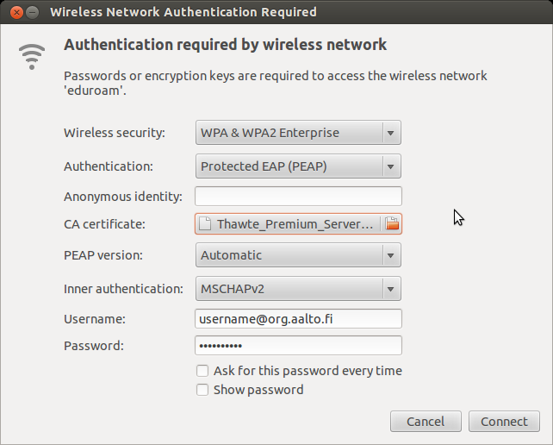The height and width of the screenshot is (445, 553).
Task: Click the Username input field
Action: pos(298,319)
